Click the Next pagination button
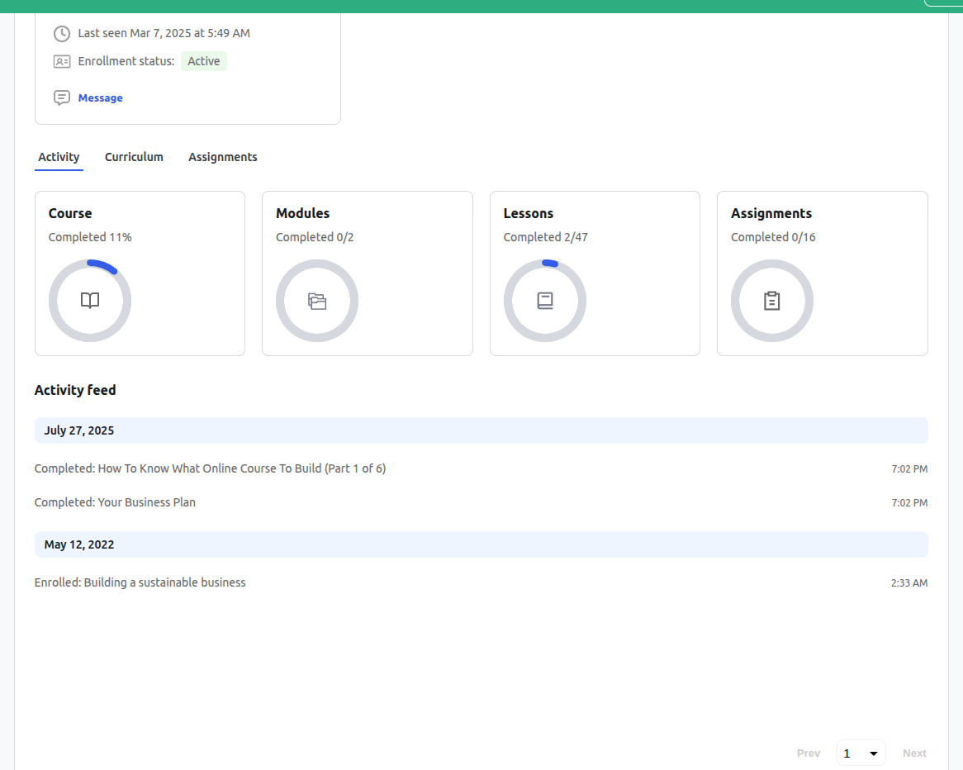963x770 pixels. [x=914, y=753]
